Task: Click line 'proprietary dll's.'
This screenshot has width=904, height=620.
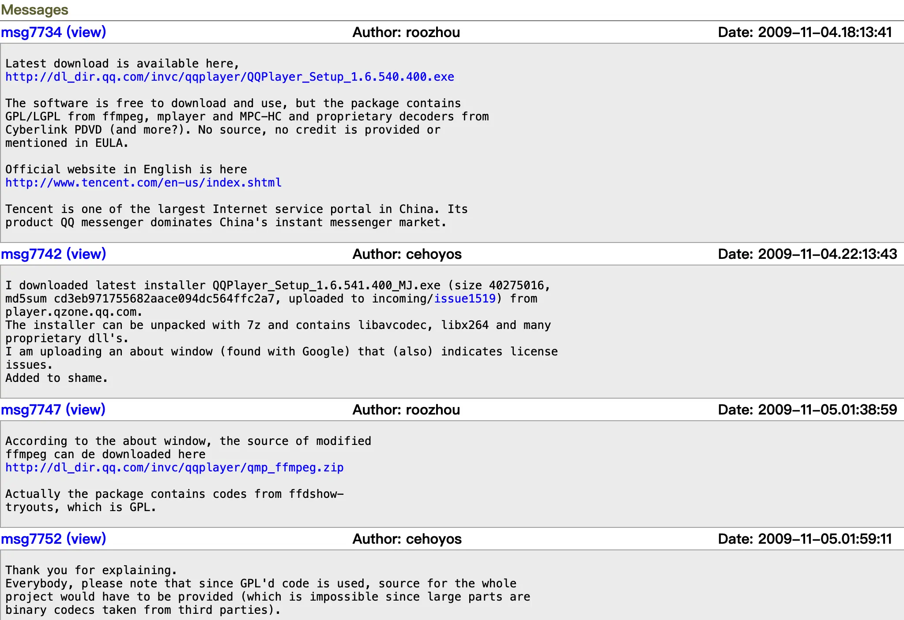Action: (x=67, y=338)
